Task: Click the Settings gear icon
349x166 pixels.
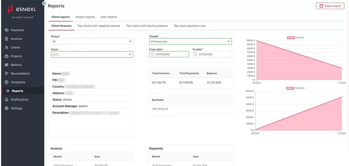Action: (6, 108)
